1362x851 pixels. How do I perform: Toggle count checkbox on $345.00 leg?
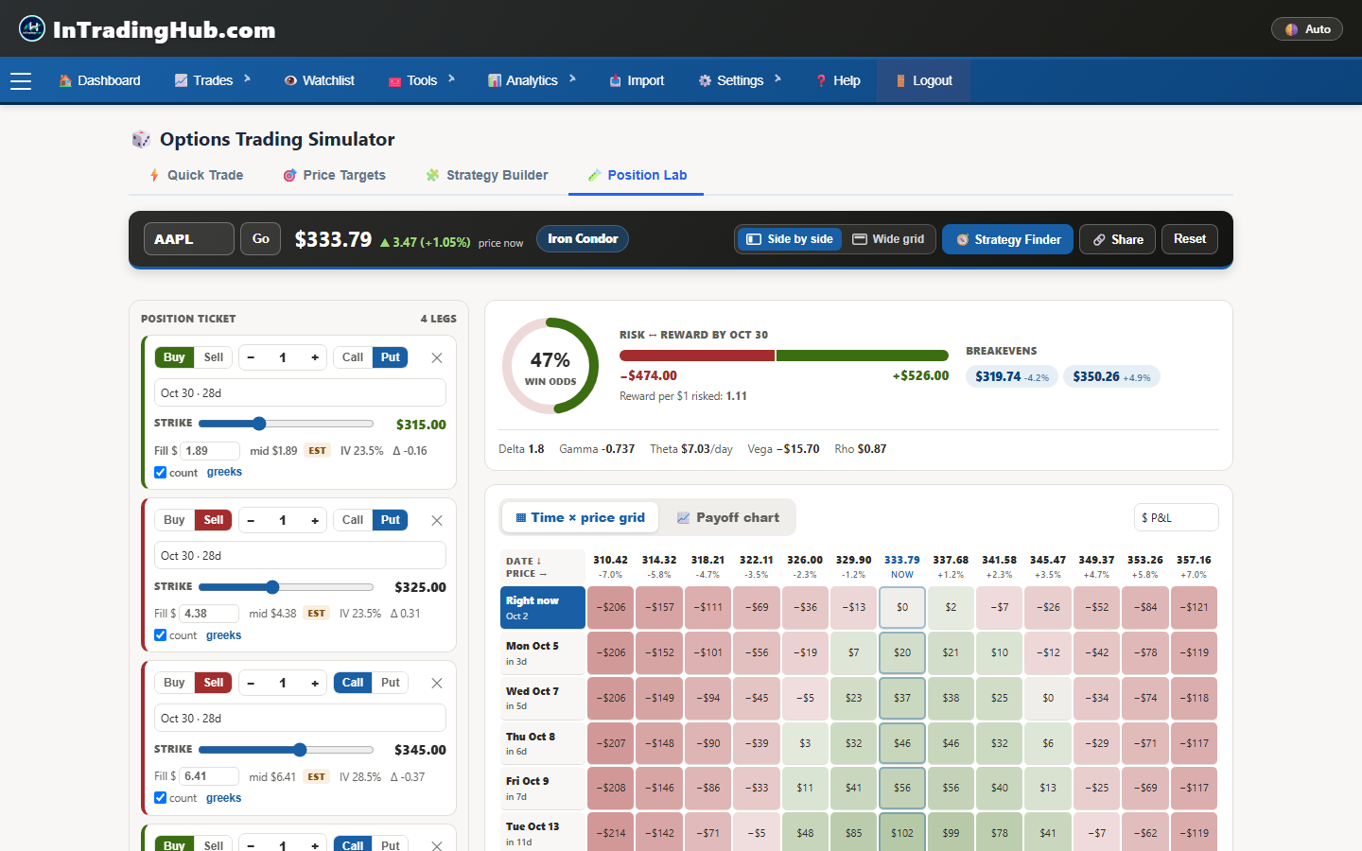(160, 798)
